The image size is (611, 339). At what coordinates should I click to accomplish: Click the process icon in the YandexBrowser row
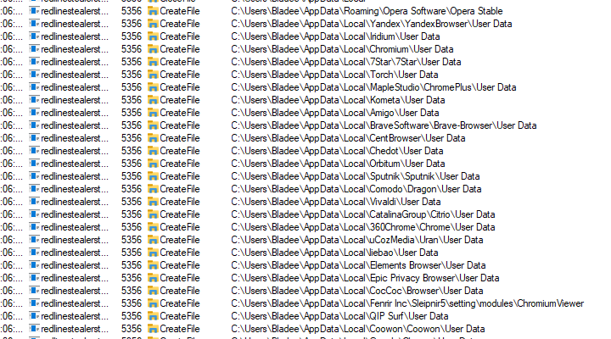34,24
